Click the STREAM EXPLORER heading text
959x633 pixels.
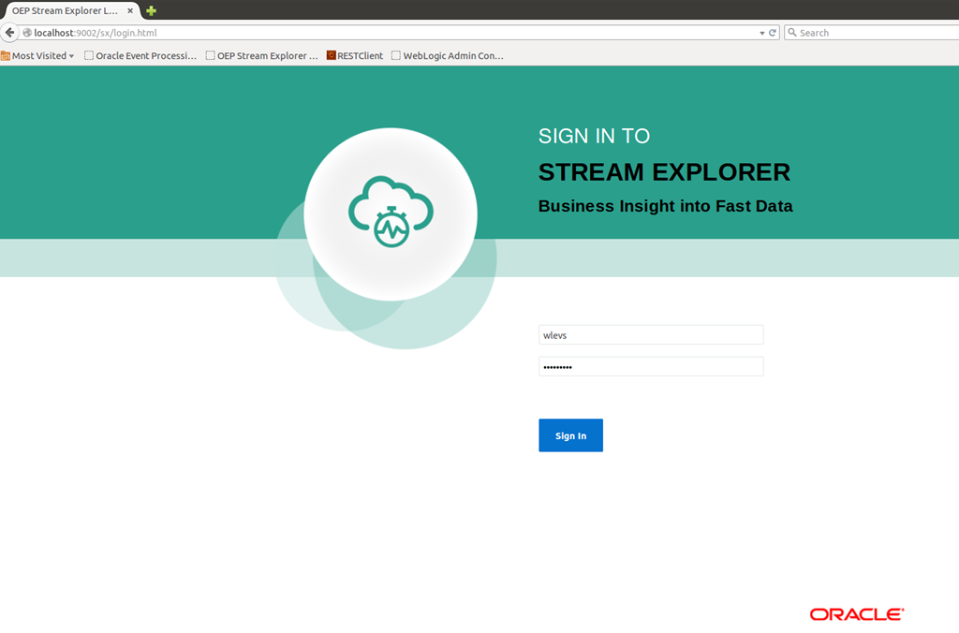click(x=664, y=172)
